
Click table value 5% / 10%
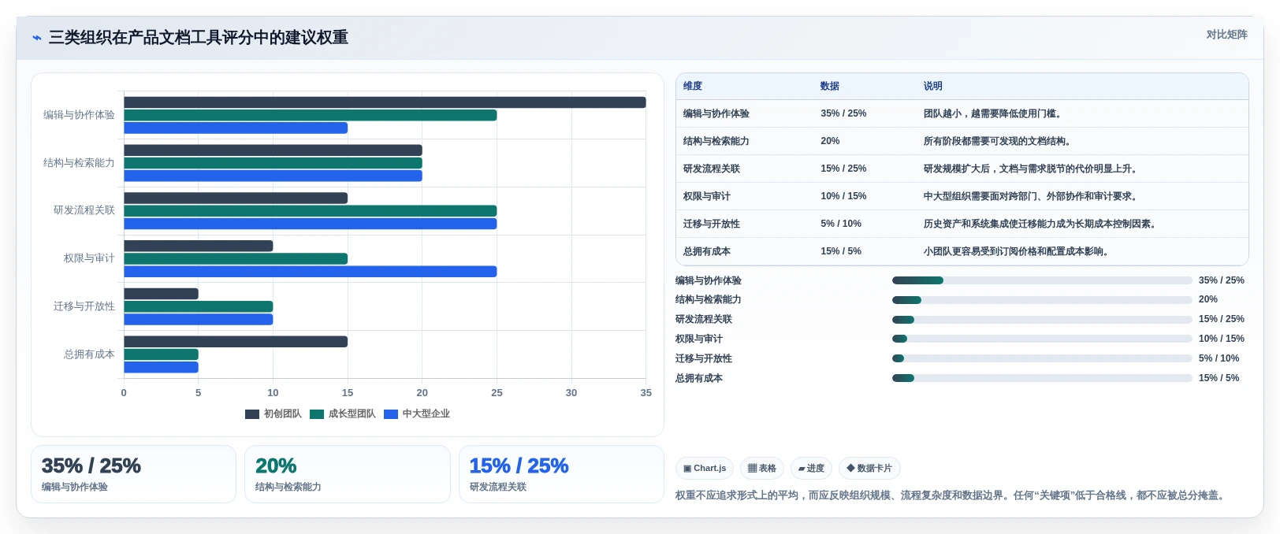point(841,224)
